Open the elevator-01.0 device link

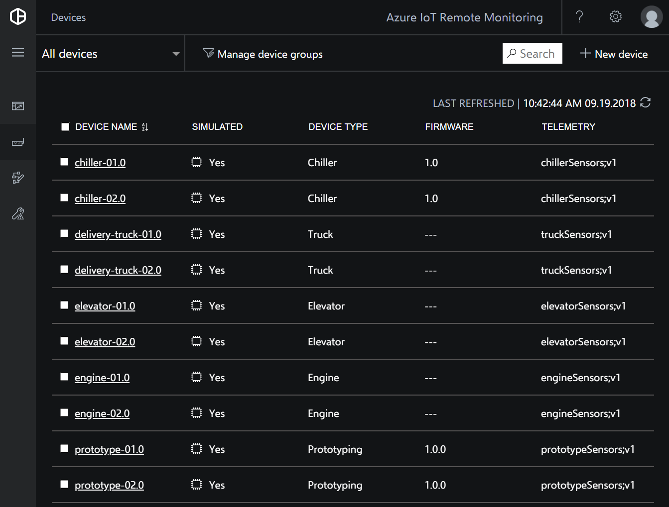105,306
